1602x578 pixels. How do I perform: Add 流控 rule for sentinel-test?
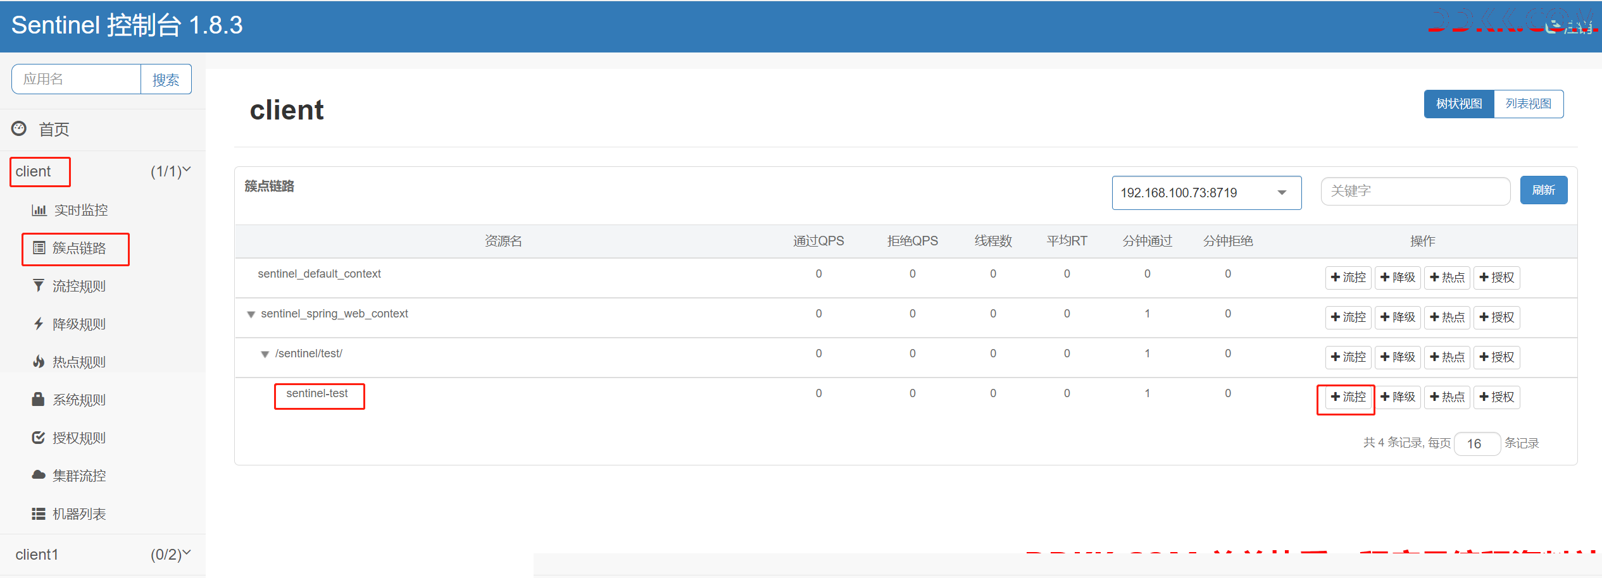[x=1348, y=397]
